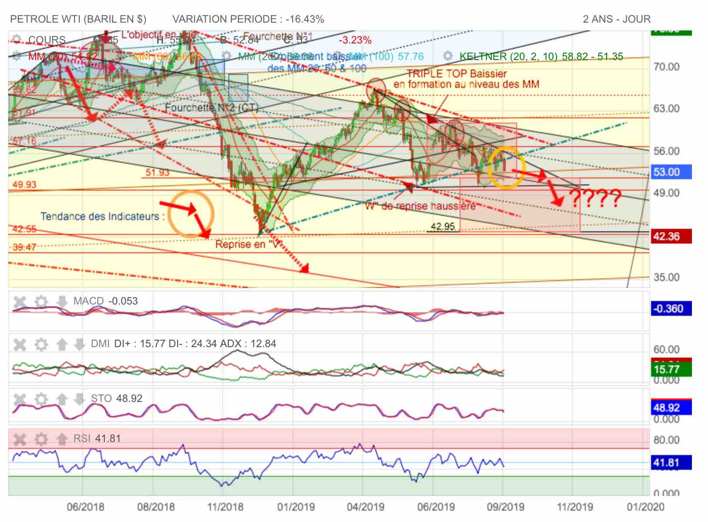Move RSI panel up

[62, 439]
